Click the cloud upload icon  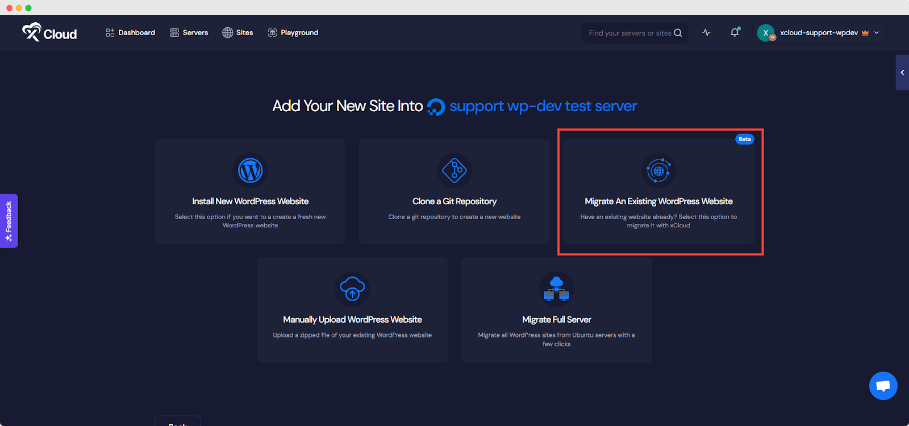[x=352, y=289]
